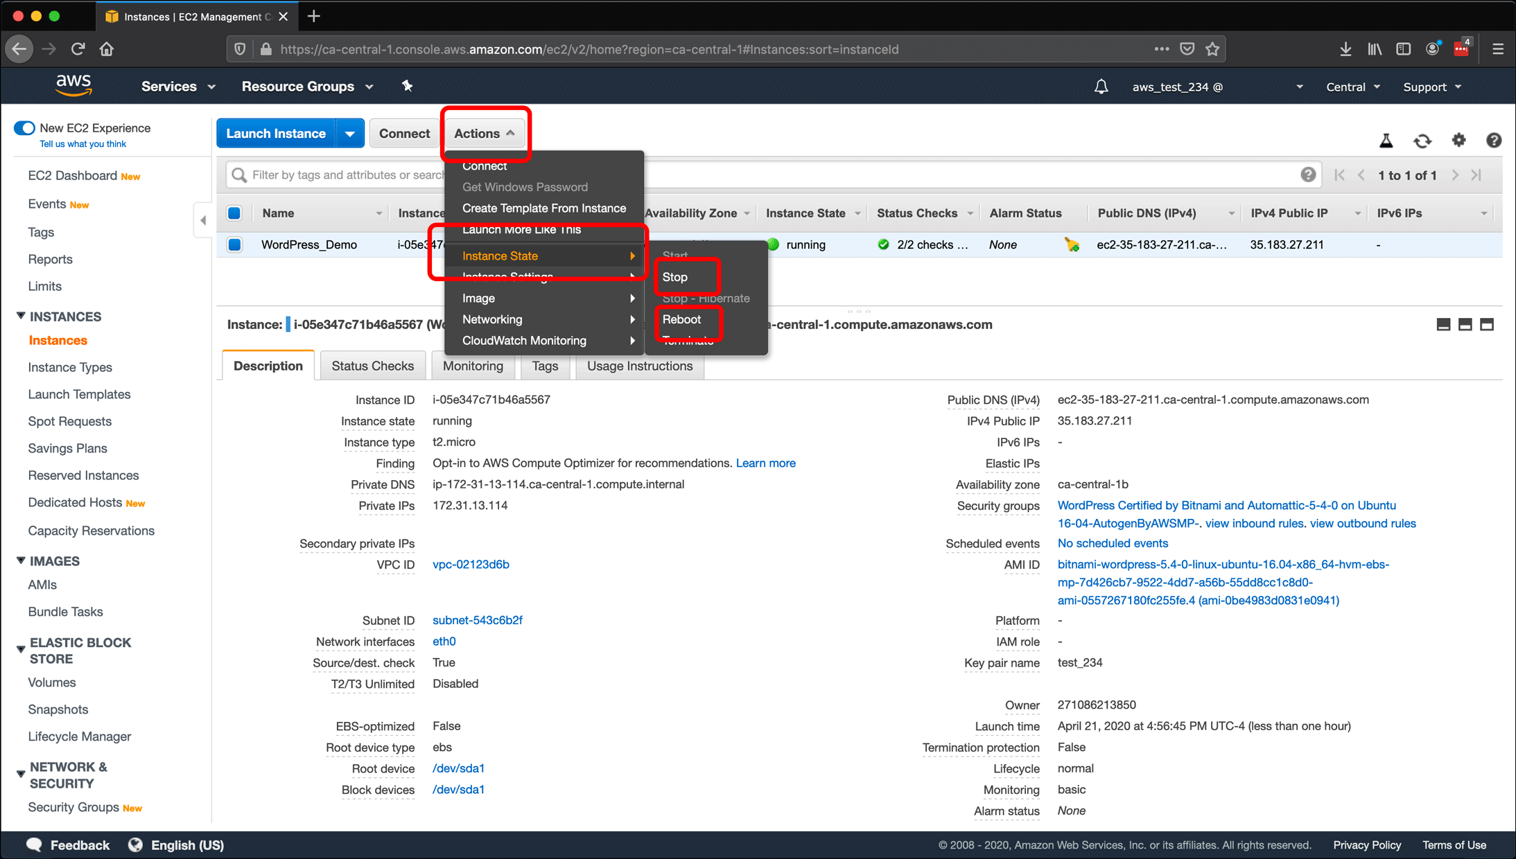Screen dimensions: 1516x859
Task: Switch to the Status Checks tab
Action: [x=372, y=366]
